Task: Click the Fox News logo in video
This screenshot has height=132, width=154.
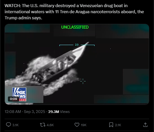Action: (19, 94)
